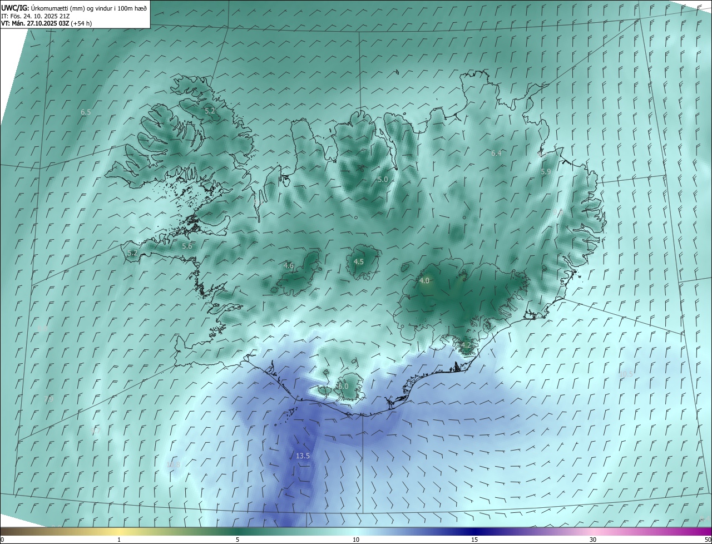Click the 0 tick on the color scale
712x544 pixels.
[2, 540]
